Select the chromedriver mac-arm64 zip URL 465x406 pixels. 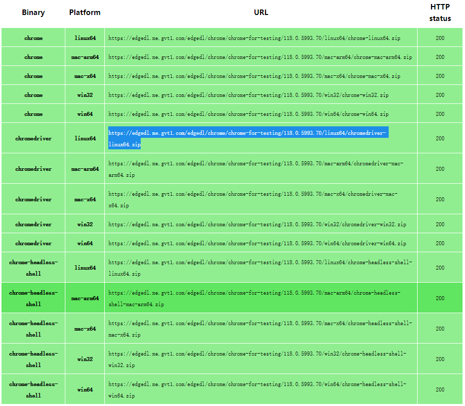pyautogui.click(x=255, y=169)
